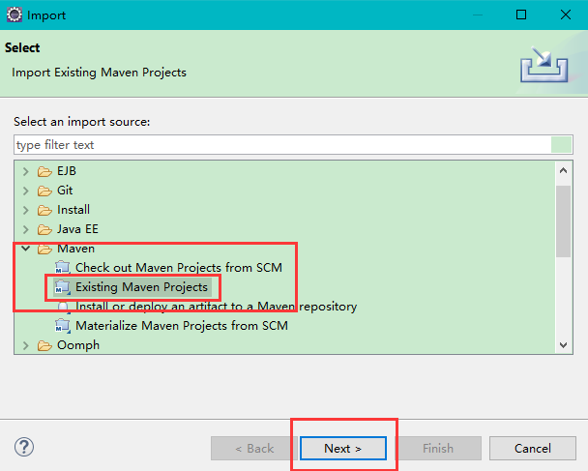Select the Install folder icon
Image resolution: width=588 pixels, height=471 pixels.
(44, 210)
